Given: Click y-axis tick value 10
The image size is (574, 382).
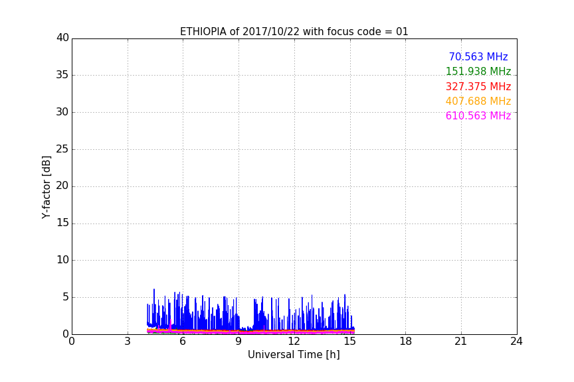Looking at the screenshot, I should pyautogui.click(x=62, y=260).
